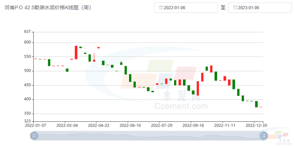Viewport: 295px width, 148px height.
Task: Open the end date field 2023-01-06
Action: pyautogui.click(x=260, y=8)
